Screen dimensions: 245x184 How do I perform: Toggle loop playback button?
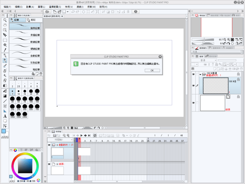(x=95, y=135)
